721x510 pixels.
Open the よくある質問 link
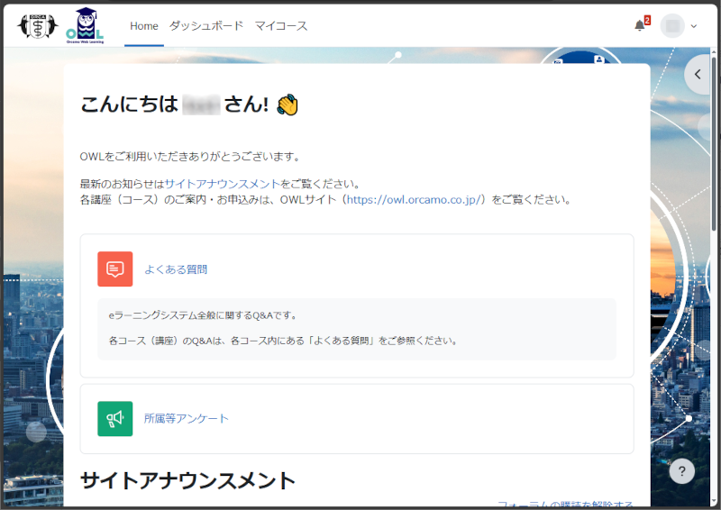coord(176,269)
